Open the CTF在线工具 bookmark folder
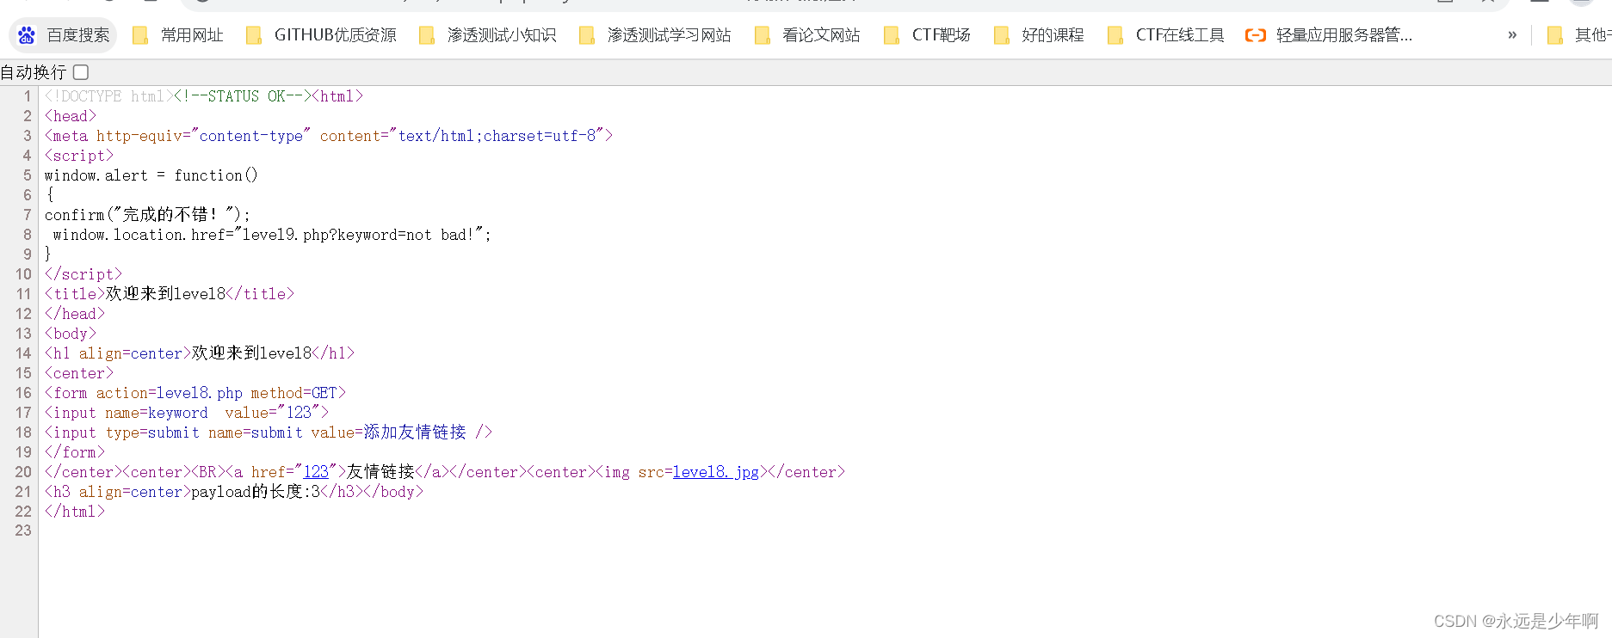Viewport: 1612px width, 638px height. [x=1166, y=35]
